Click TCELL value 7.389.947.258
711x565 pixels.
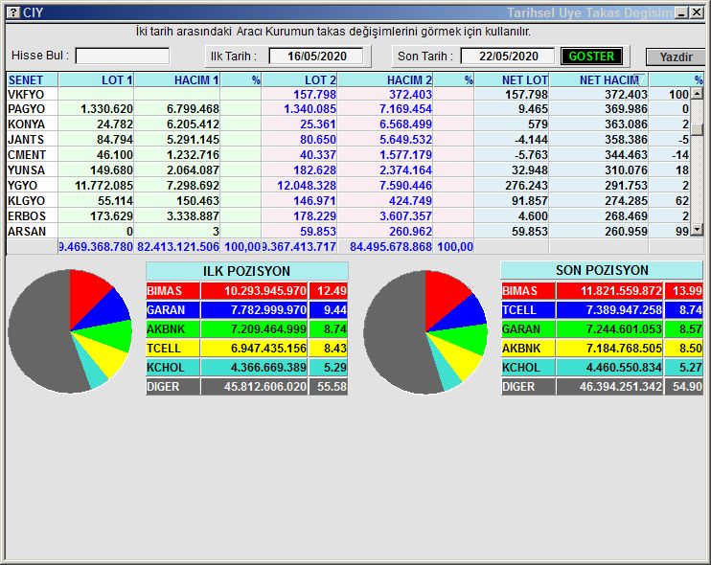pos(624,310)
